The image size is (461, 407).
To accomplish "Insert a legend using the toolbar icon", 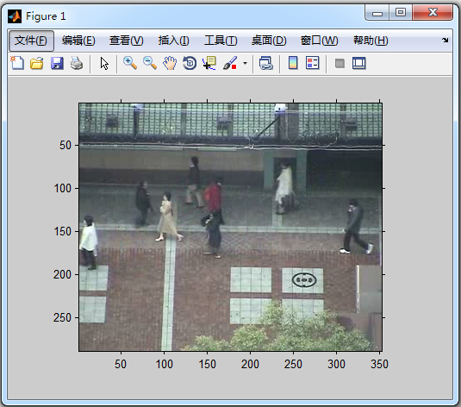I will click(312, 63).
